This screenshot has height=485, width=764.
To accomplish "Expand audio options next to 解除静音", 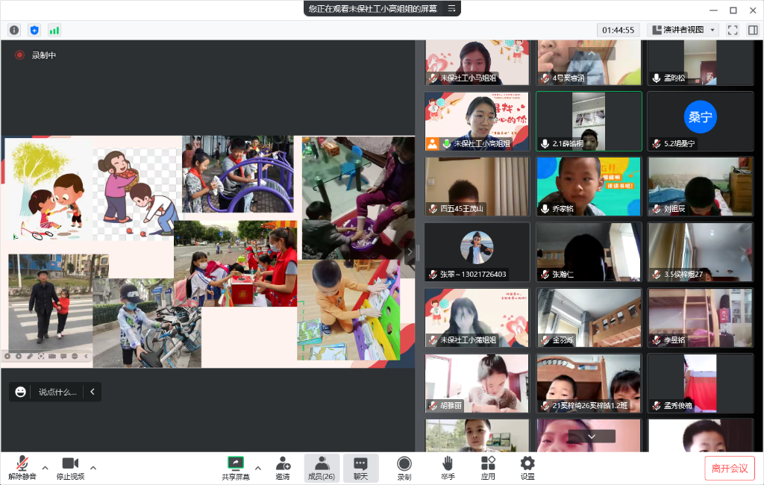I will pyautogui.click(x=45, y=468).
